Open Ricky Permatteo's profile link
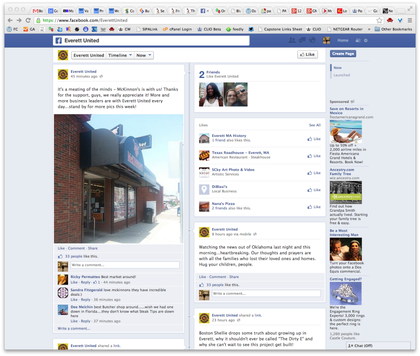 coord(85,277)
